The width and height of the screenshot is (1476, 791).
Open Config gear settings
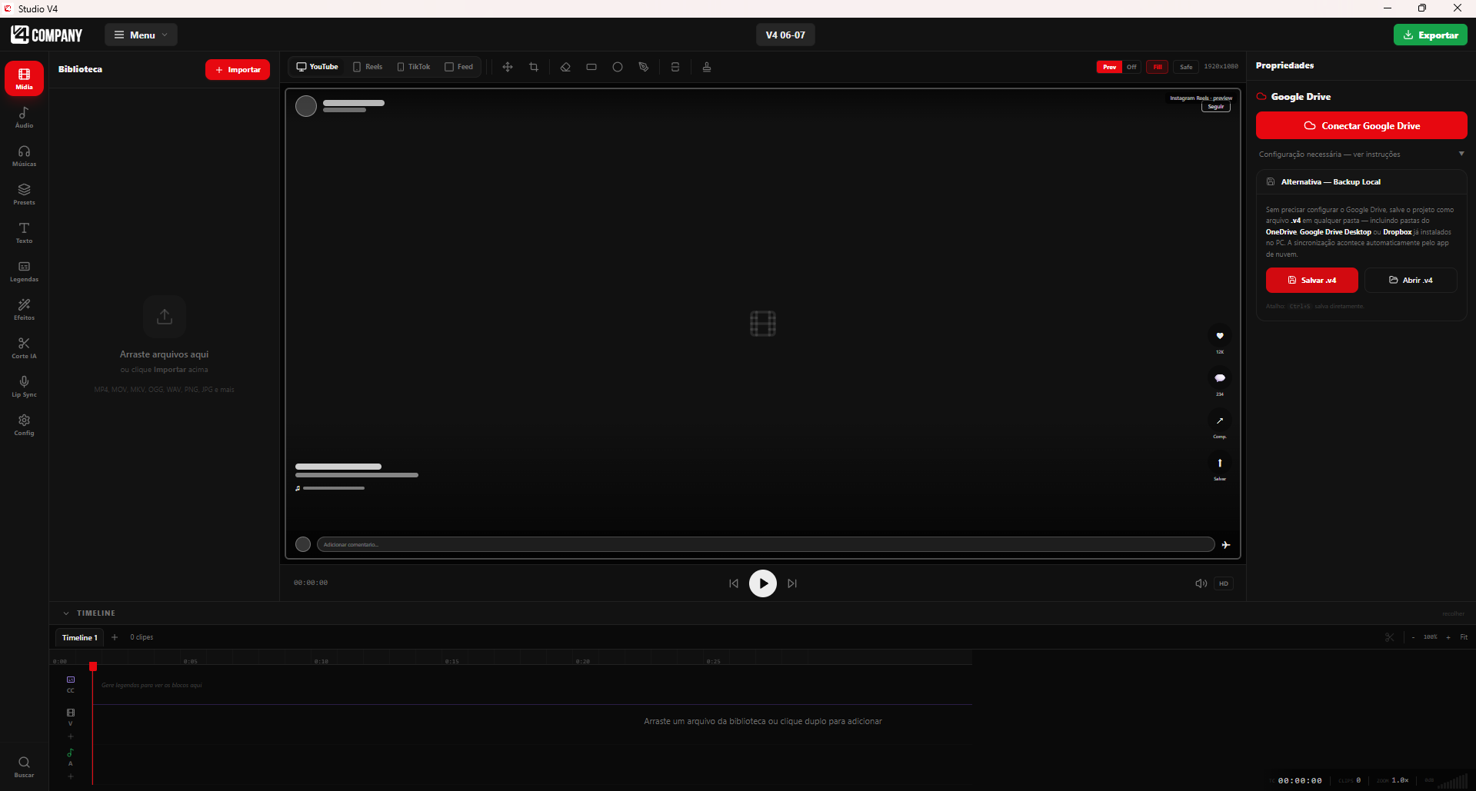tap(24, 424)
